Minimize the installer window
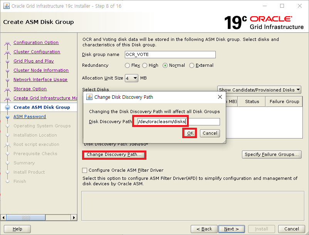Viewport: 309px width, 235px height. click(265, 6)
